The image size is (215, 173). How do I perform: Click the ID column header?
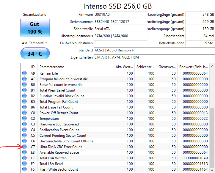click(33, 67)
